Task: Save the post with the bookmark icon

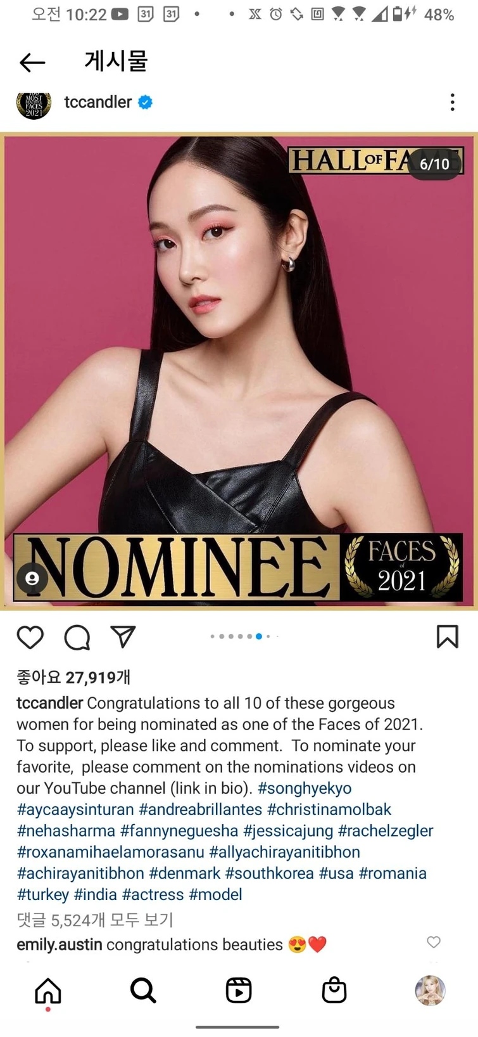Action: coord(447,636)
